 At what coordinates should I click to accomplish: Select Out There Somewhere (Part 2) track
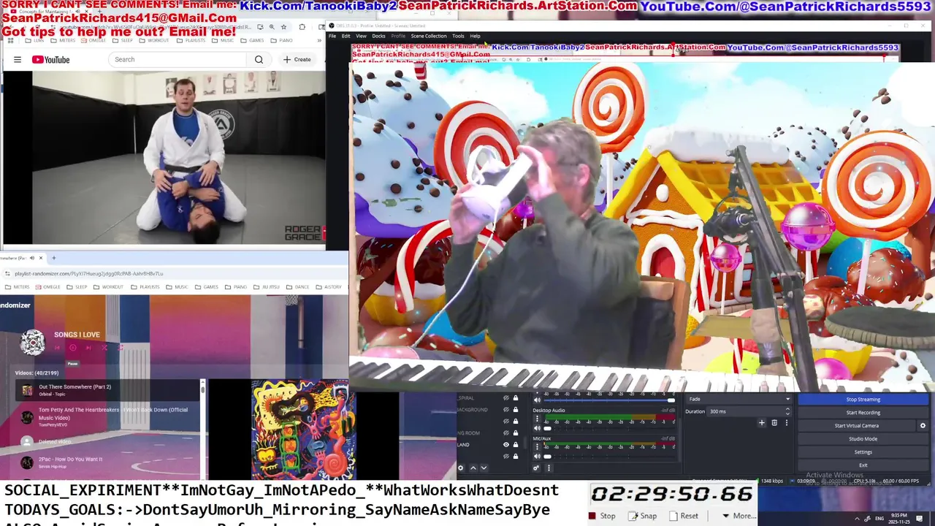(107, 390)
